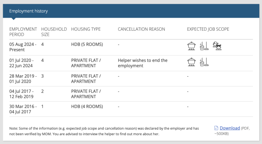Click the Housing Type column header
The image size is (262, 144).
coord(86,29)
